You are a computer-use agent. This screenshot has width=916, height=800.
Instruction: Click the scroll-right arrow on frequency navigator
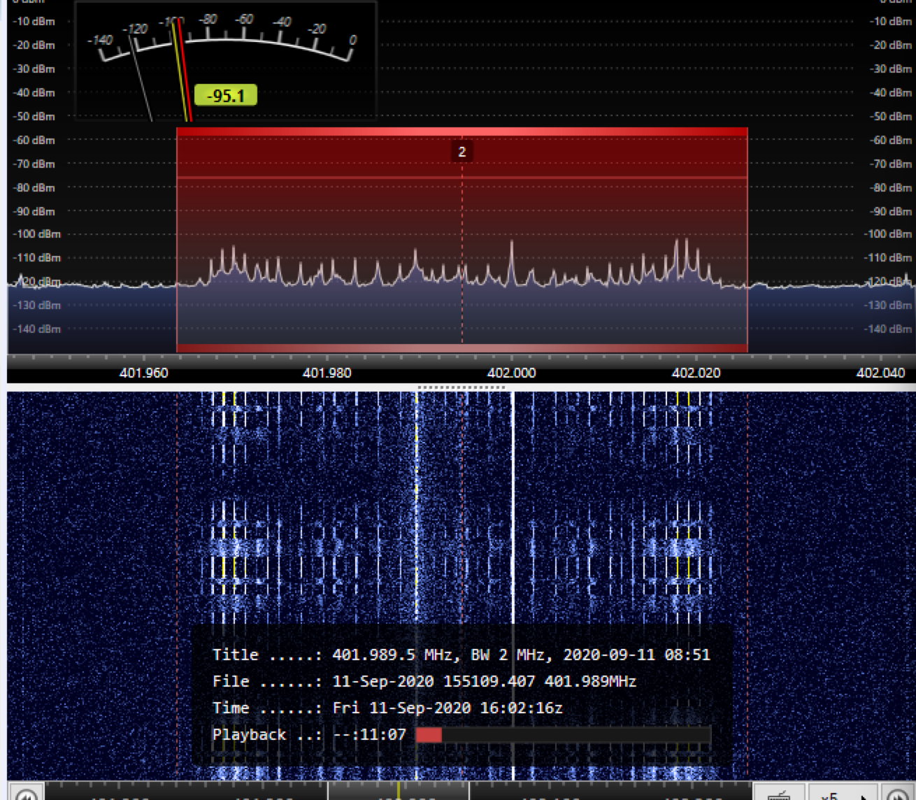point(897,795)
